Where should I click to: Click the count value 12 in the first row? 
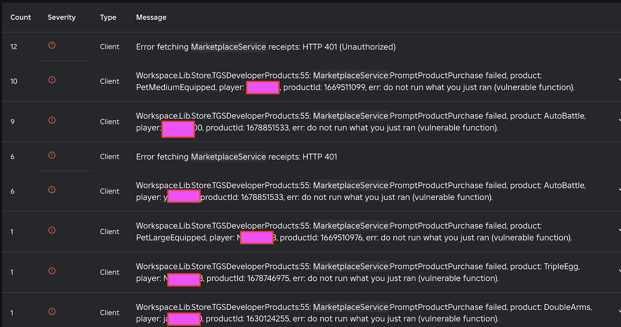click(x=13, y=46)
